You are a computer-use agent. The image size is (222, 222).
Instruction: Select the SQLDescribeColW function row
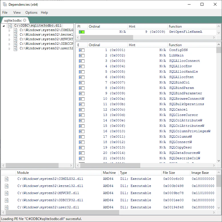click(x=146, y=158)
